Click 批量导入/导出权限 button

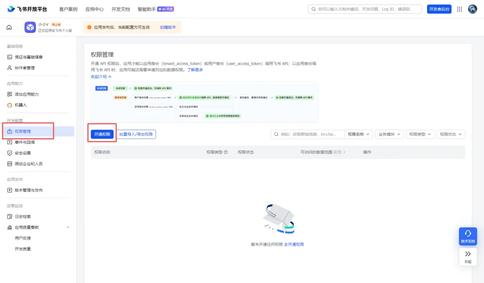(x=136, y=134)
